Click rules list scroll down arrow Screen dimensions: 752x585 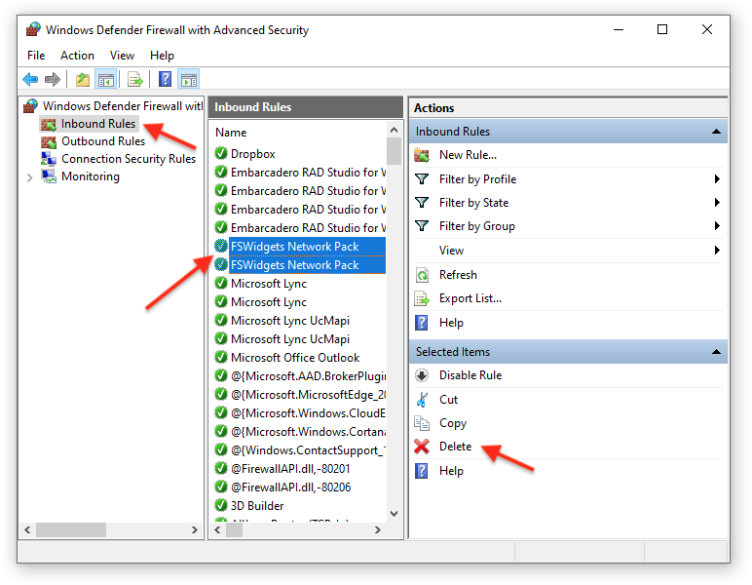click(394, 514)
